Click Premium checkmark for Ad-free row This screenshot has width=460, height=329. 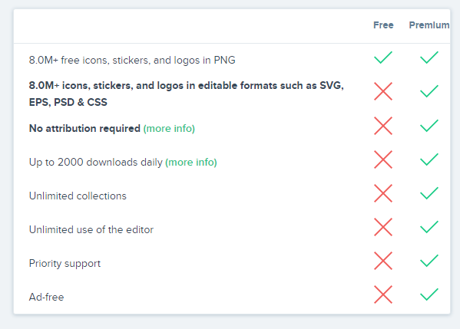pyautogui.click(x=429, y=294)
